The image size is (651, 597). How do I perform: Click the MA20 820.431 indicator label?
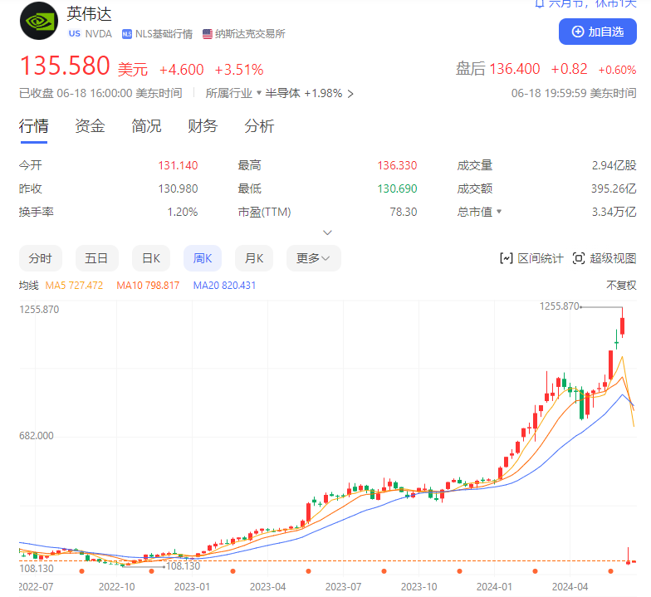coord(224,286)
